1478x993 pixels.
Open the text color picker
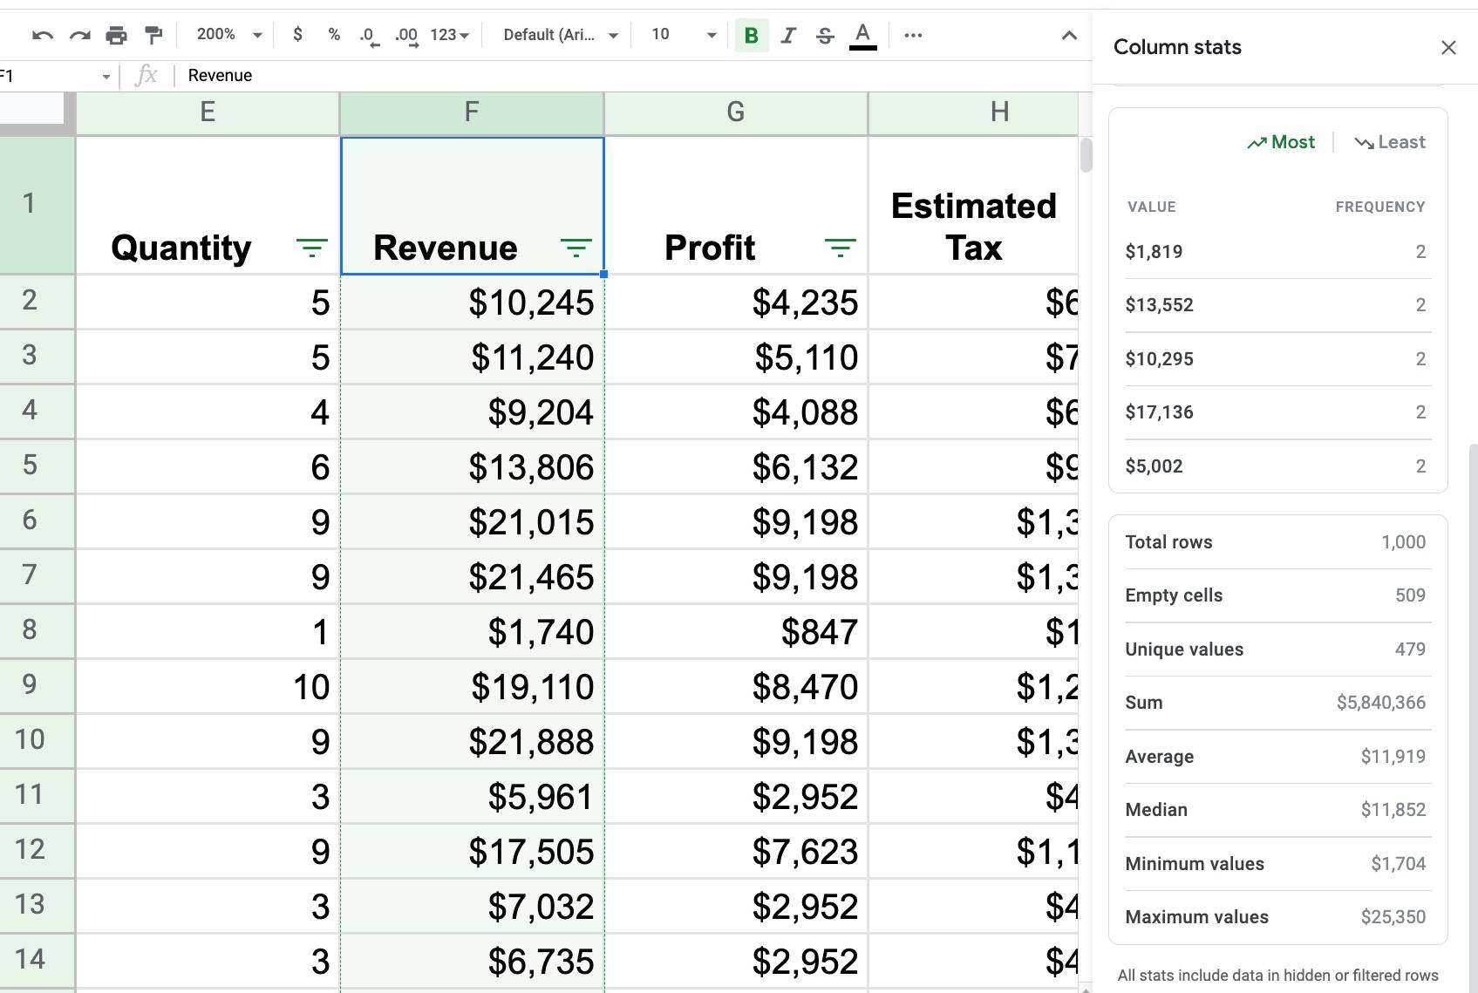pos(862,35)
